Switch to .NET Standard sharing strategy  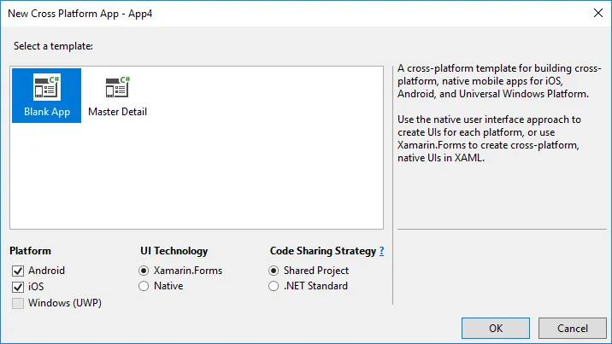click(x=274, y=287)
